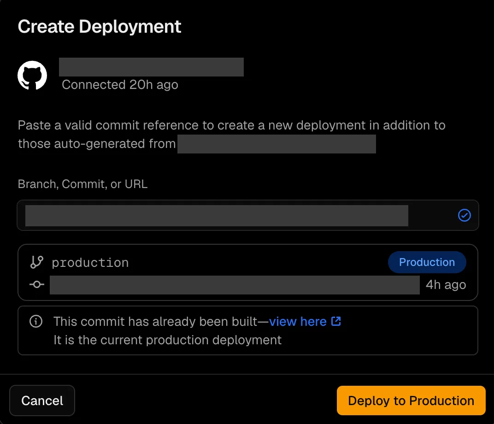Click the info circle icon
494x424 pixels.
36,321
